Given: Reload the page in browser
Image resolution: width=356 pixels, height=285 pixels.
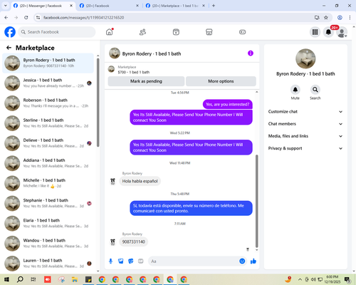Looking at the screenshot, I should pos(26,17).
